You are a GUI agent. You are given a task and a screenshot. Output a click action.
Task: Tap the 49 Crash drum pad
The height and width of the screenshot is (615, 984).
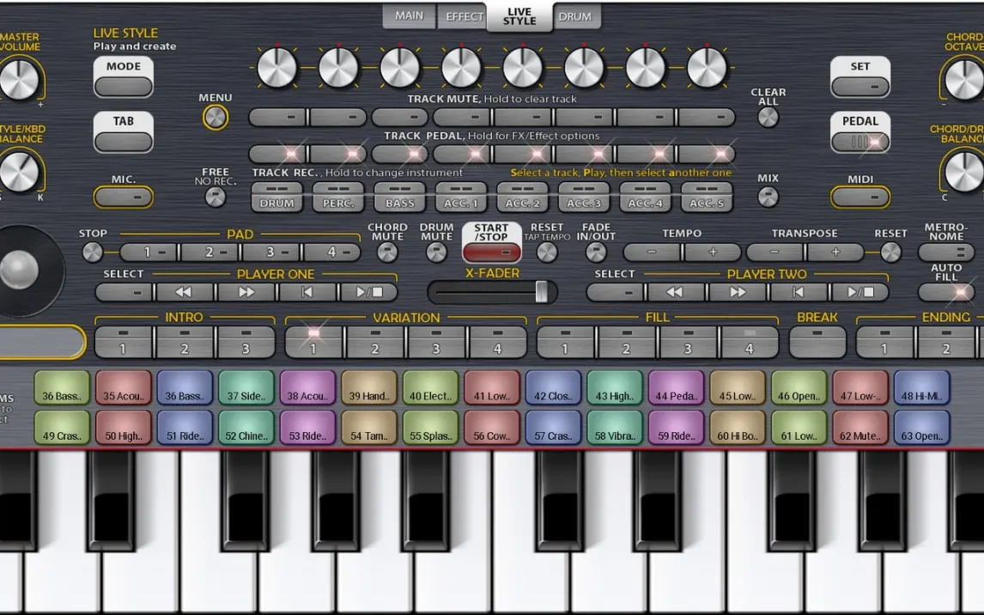coord(62,428)
